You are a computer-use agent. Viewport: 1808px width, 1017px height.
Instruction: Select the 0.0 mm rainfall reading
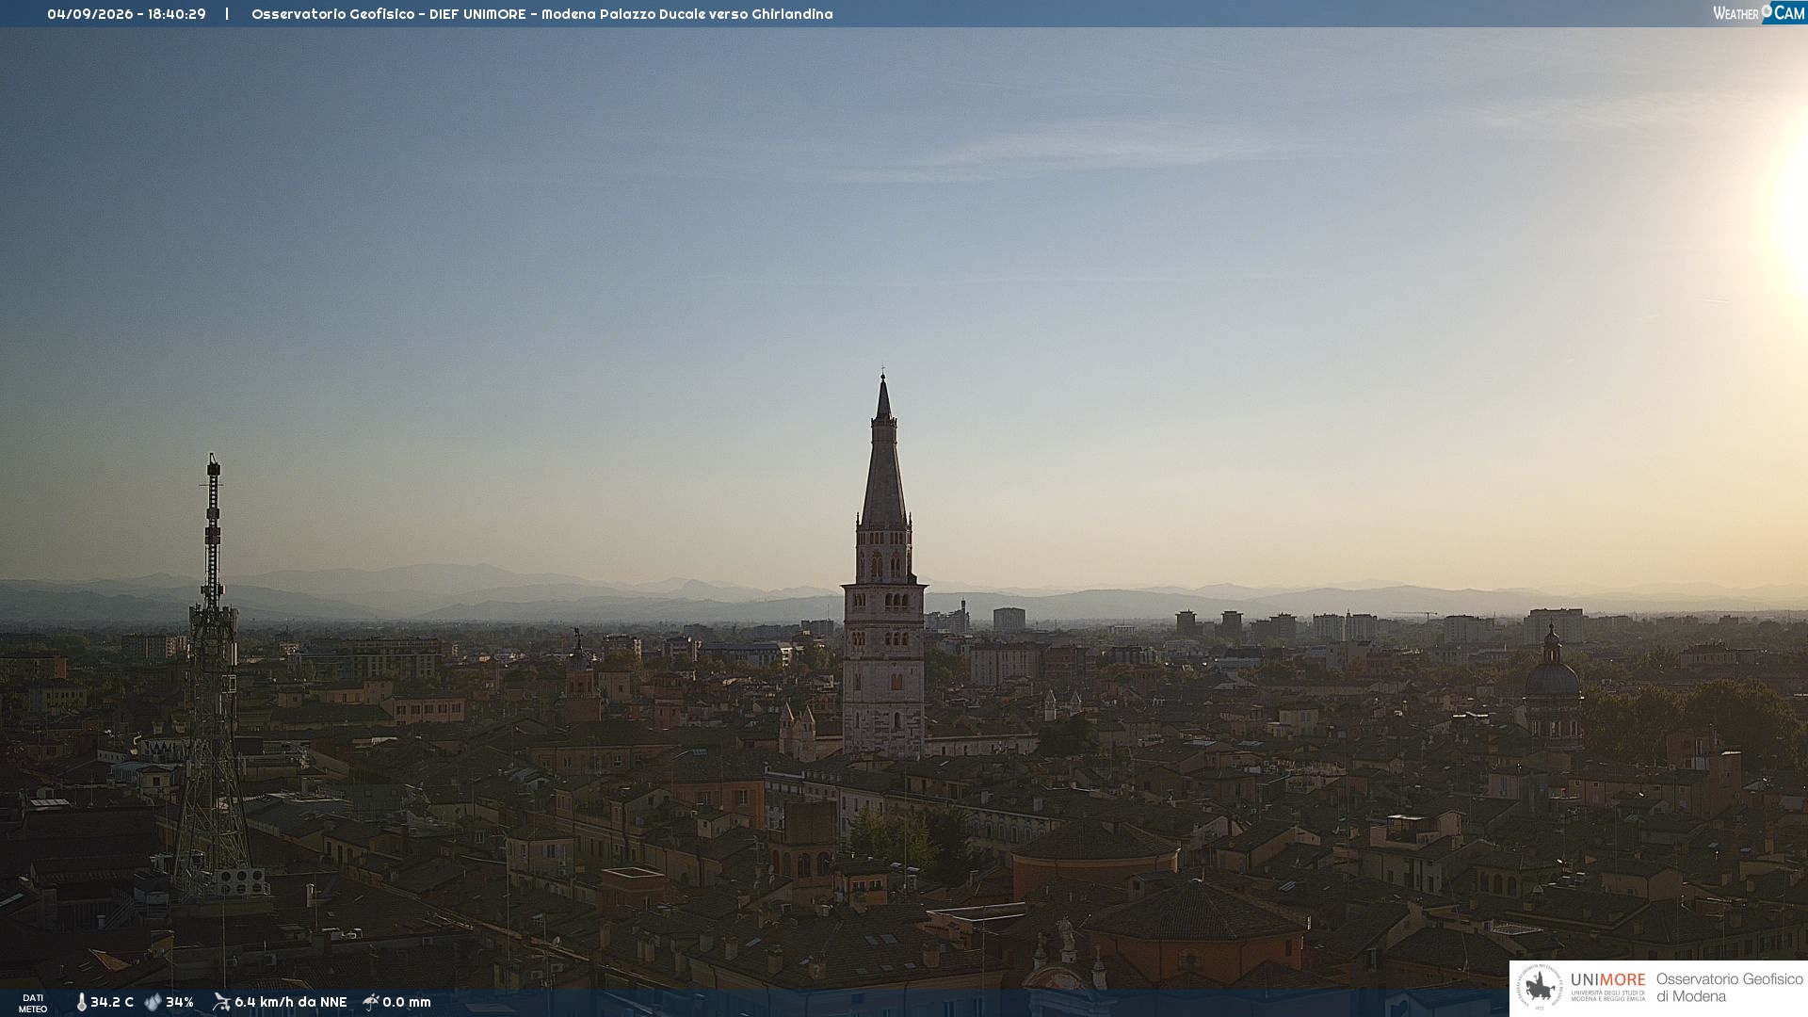point(407,1002)
